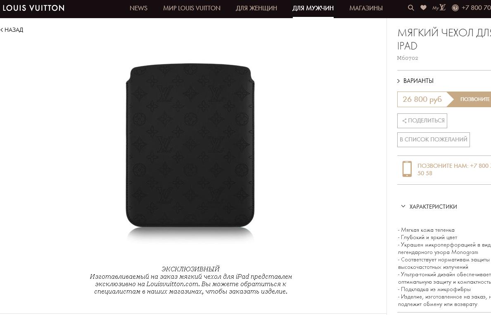Open wishlist heart icon in header
The image size is (491, 315).
423,7
